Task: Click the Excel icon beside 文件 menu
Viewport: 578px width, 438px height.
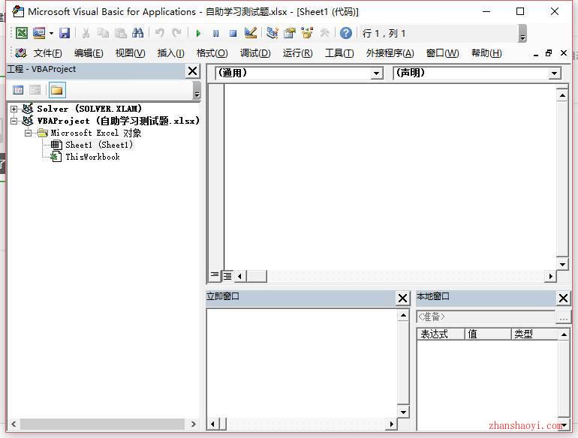Action: 21,53
